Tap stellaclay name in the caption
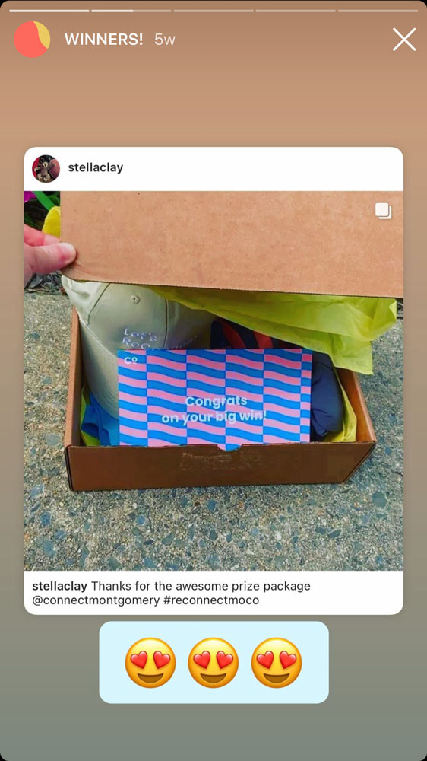 point(59,586)
